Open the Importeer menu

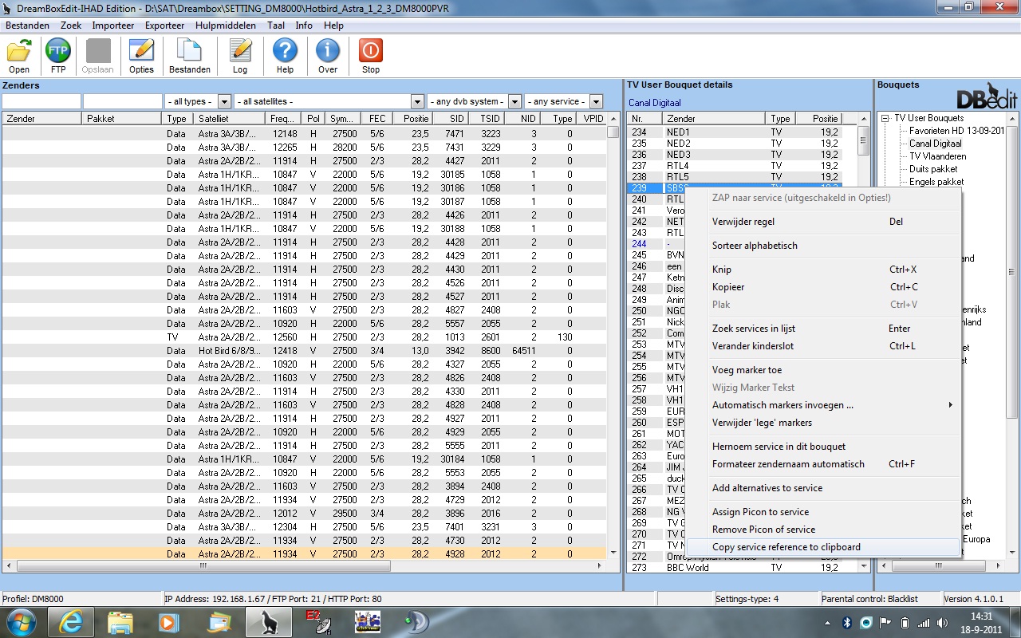coord(113,26)
